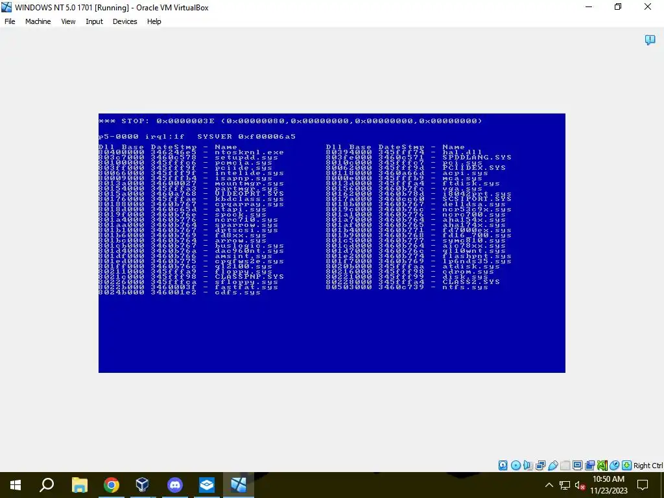664x498 pixels.
Task: Click the muted volume tray icon
Action: (580, 485)
